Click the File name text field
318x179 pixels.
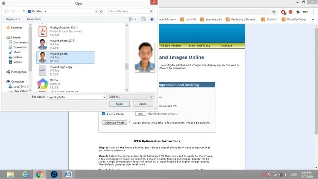click(75, 97)
